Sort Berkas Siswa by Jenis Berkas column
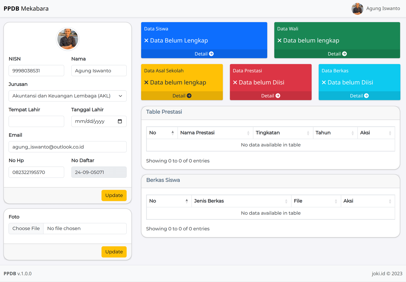 click(241, 201)
